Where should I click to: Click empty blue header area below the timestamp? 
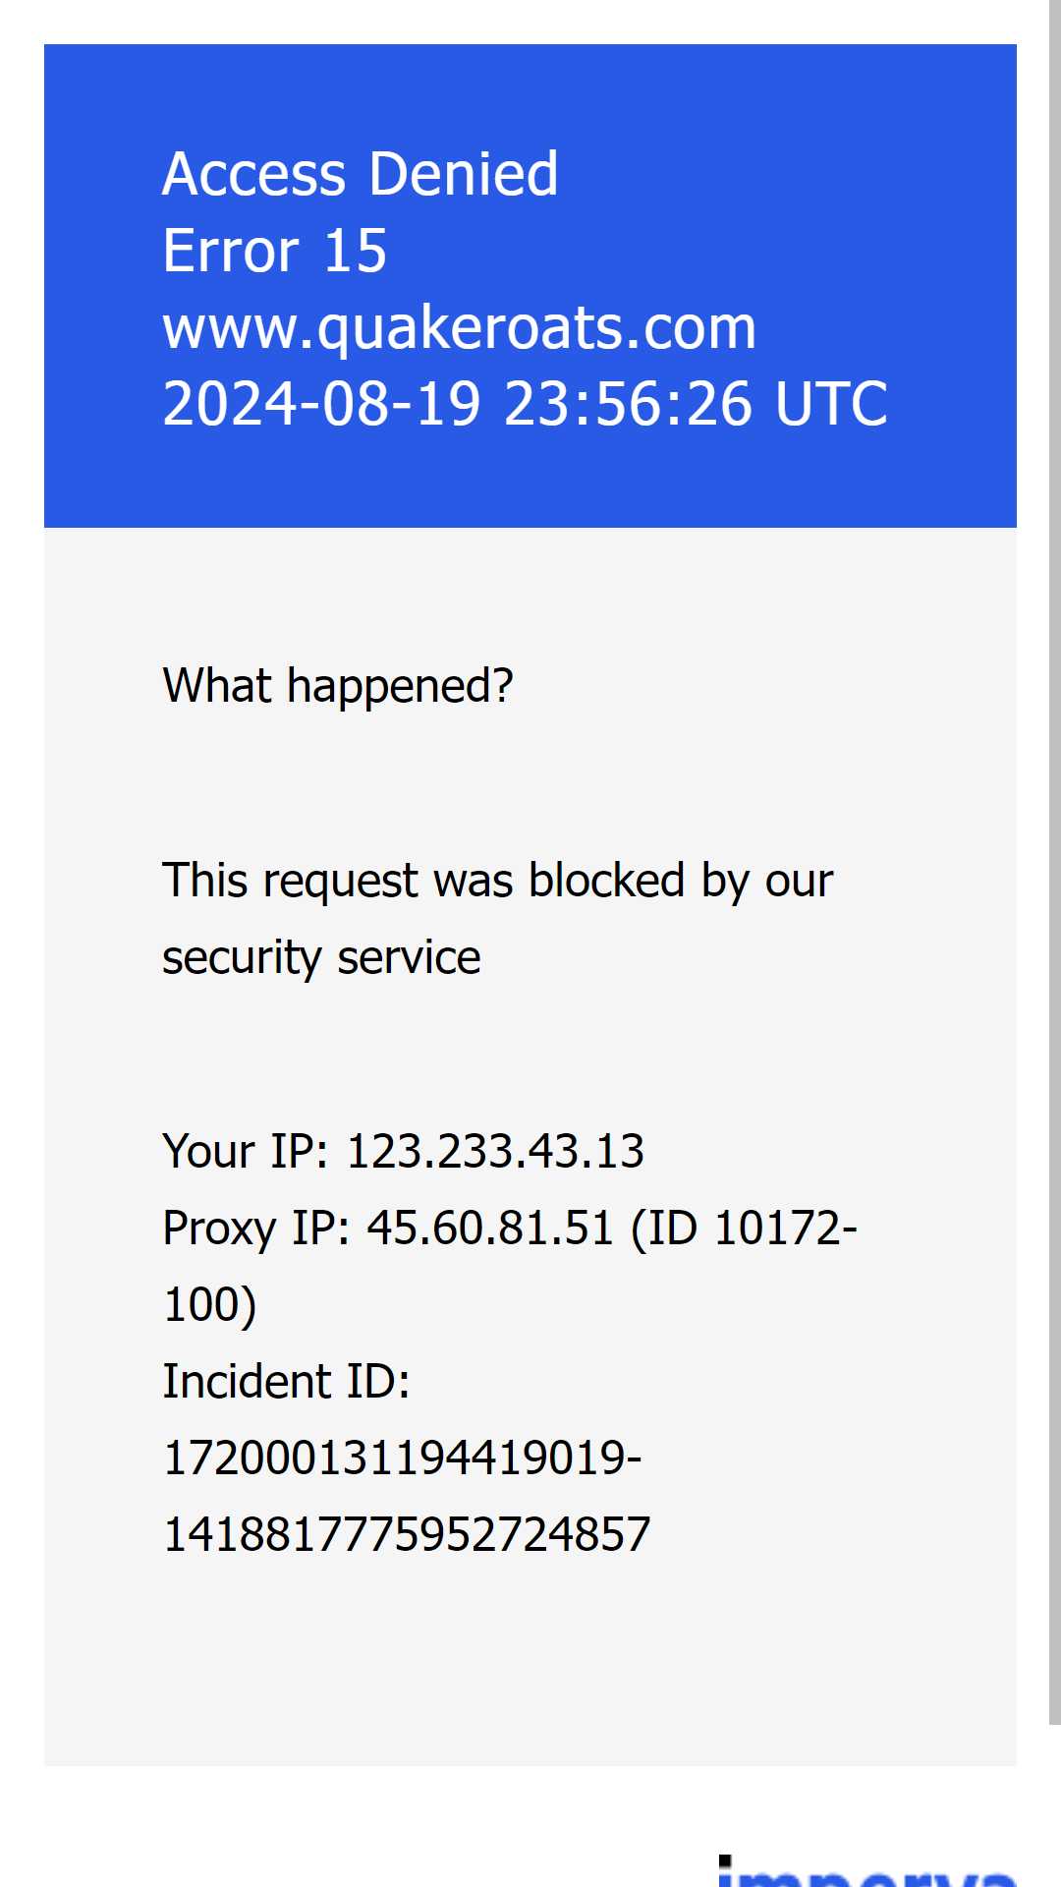coord(530,482)
